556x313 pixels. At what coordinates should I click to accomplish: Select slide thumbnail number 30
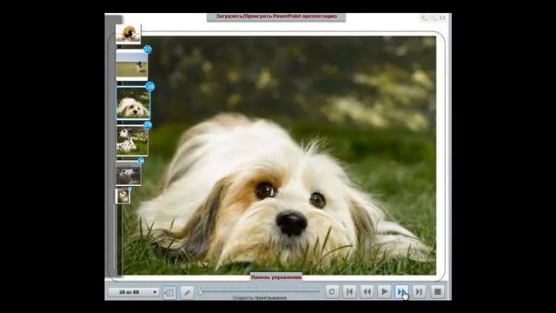click(129, 174)
